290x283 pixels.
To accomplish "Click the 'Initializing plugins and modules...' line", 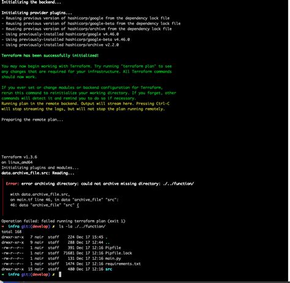I will click(x=40, y=168).
